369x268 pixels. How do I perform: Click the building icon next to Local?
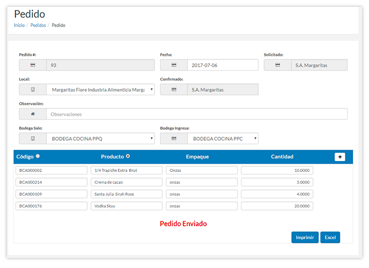(33, 90)
